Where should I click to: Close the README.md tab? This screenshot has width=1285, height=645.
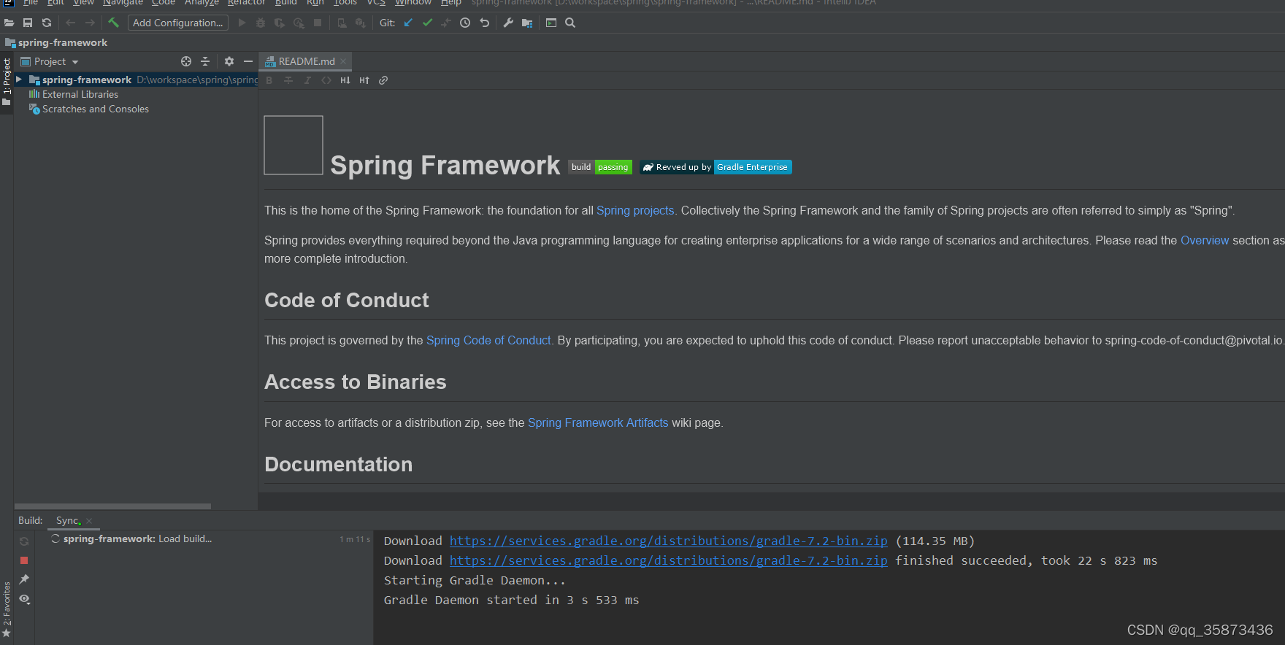tap(343, 61)
